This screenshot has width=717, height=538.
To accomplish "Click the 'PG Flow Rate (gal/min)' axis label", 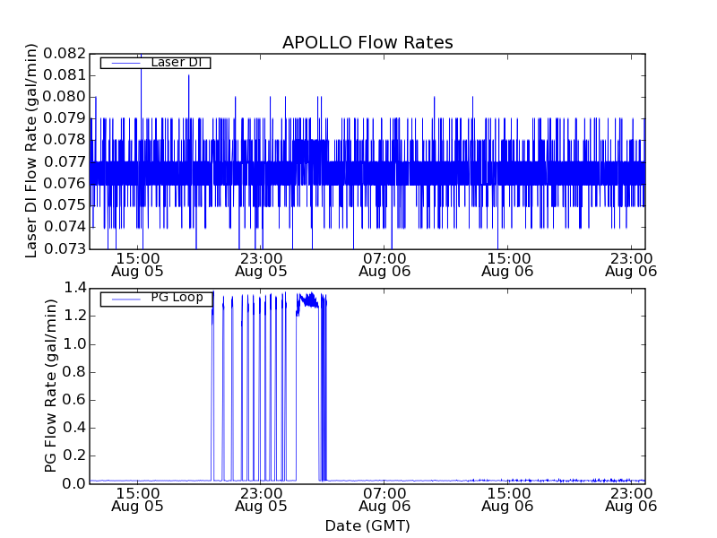I will (51, 386).
